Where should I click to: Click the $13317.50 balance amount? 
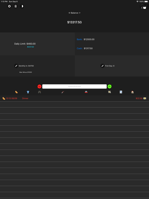[74, 22]
